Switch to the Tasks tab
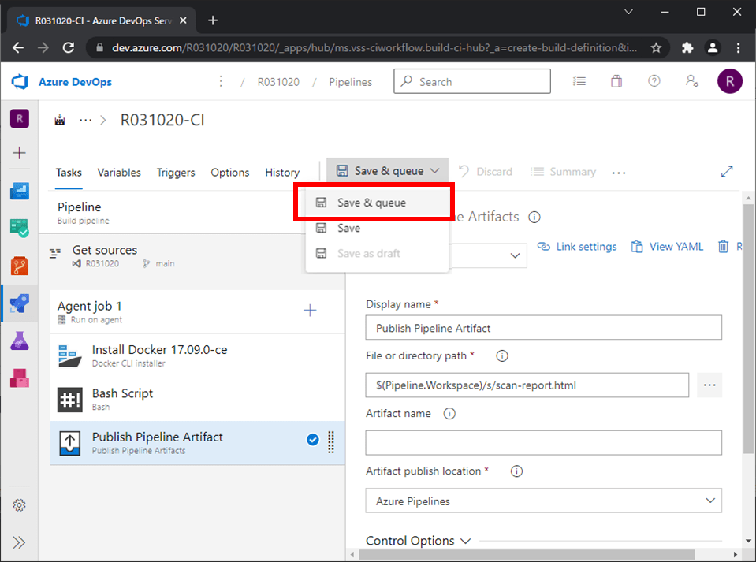The width and height of the screenshot is (756, 562). (69, 173)
